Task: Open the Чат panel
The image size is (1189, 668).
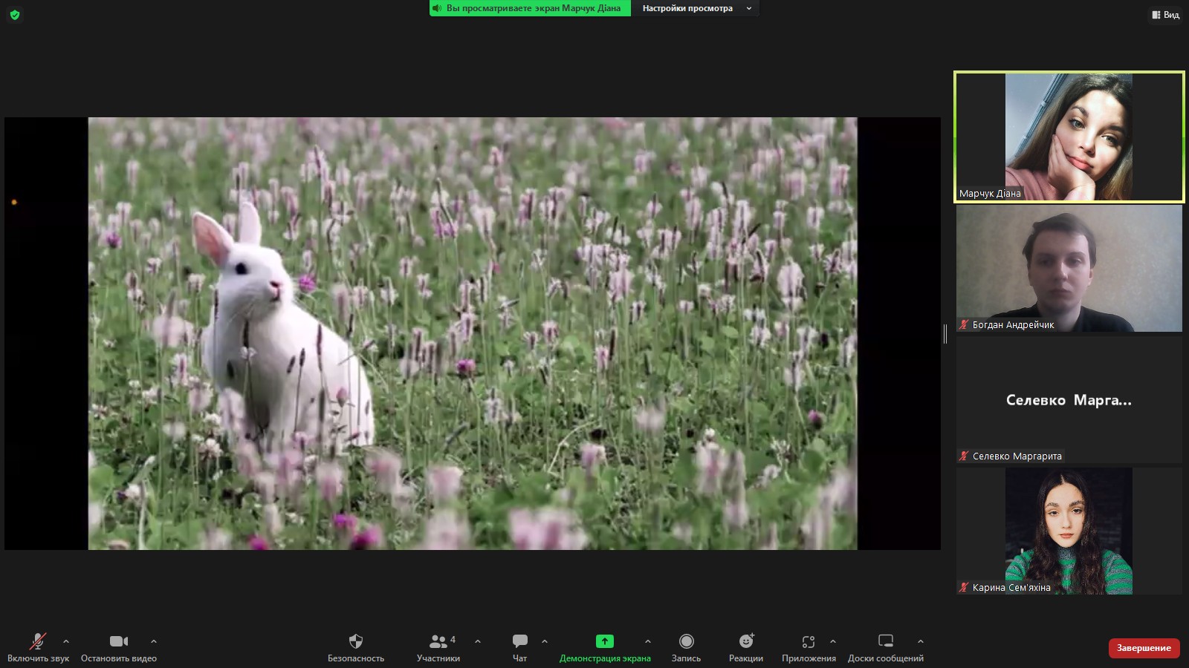Action: (520, 647)
